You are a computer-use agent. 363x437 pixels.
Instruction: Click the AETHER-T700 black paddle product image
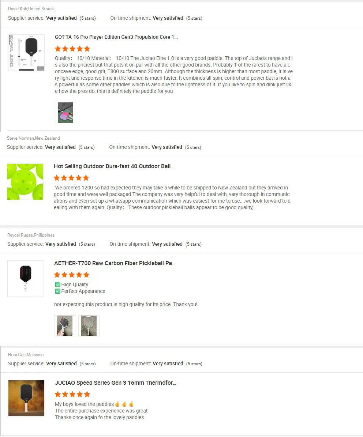26,278
